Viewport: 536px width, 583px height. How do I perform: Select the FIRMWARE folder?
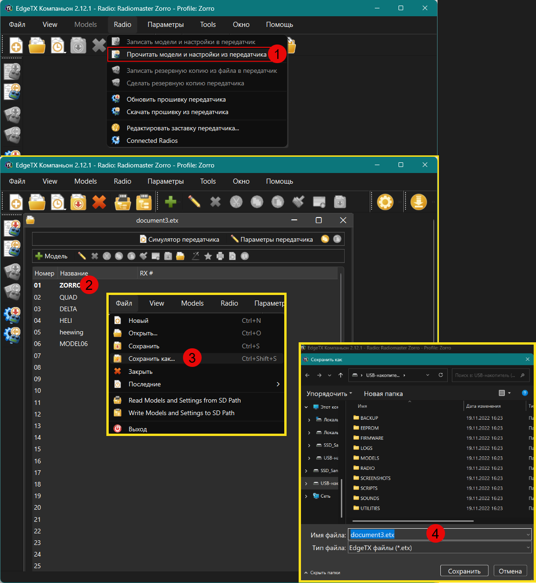pyautogui.click(x=372, y=438)
